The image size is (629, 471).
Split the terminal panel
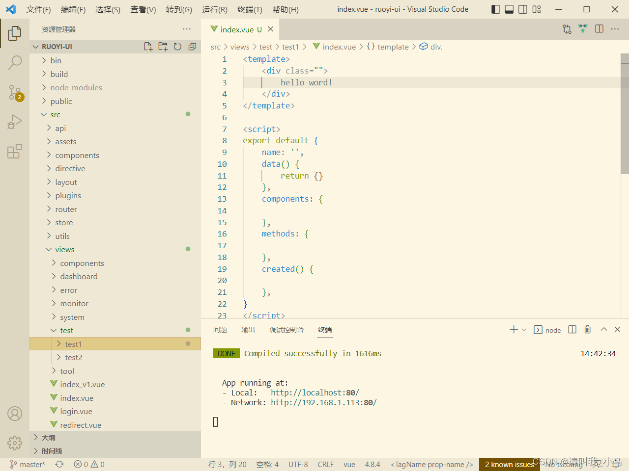pyautogui.click(x=572, y=330)
